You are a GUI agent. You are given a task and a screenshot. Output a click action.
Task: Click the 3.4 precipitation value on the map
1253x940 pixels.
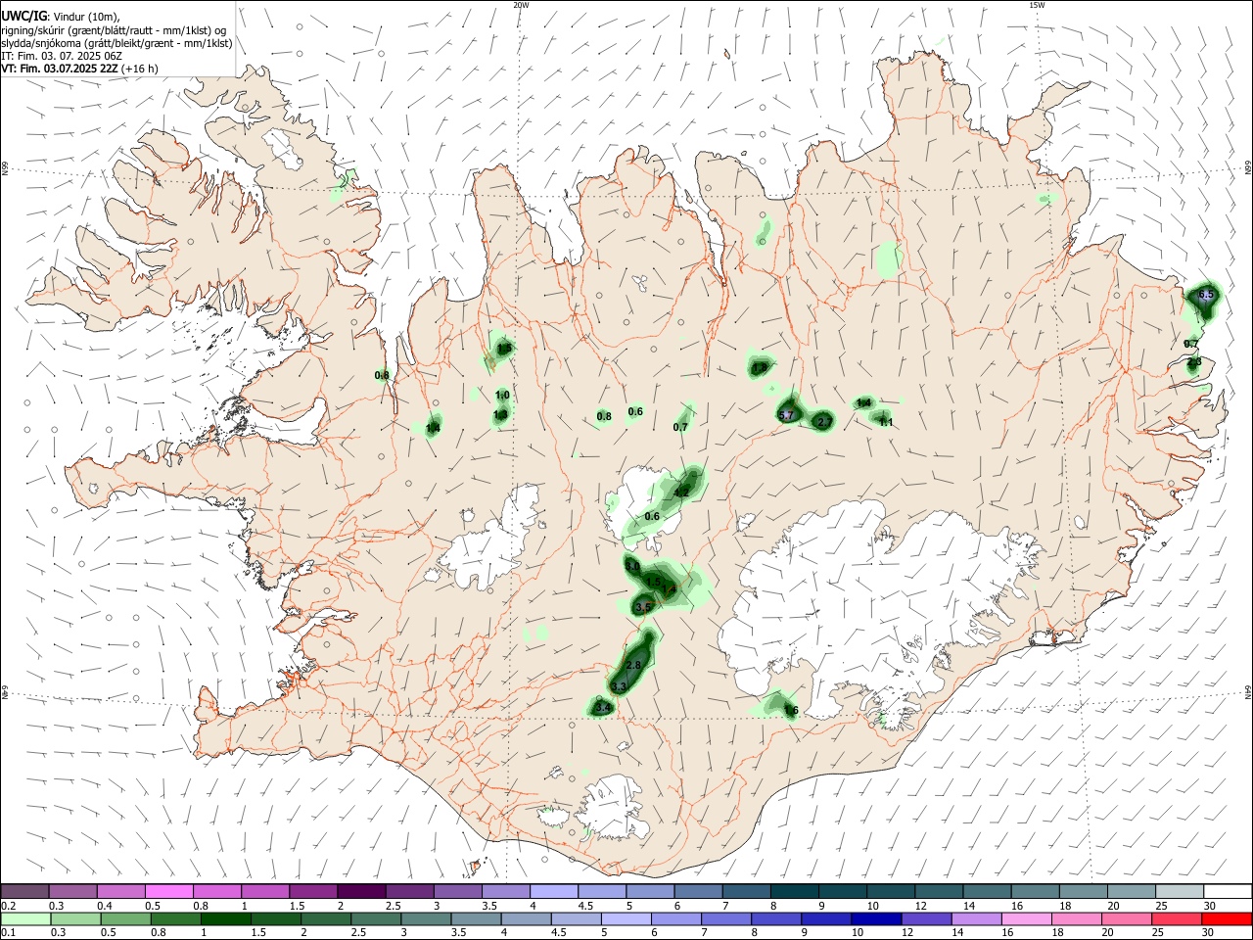pyautogui.click(x=603, y=708)
